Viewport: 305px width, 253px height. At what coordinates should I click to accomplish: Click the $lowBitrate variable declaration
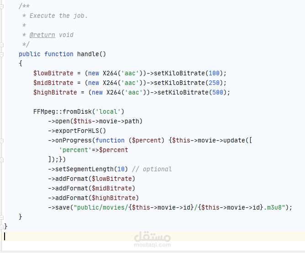(53, 73)
